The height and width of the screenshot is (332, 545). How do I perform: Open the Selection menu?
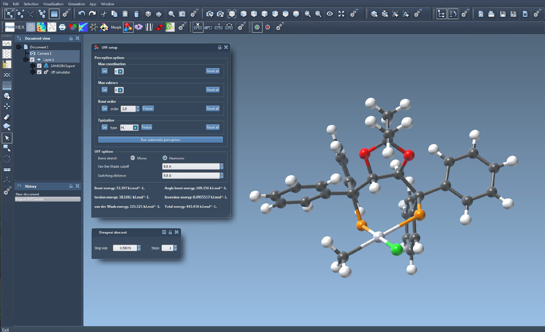pyautogui.click(x=31, y=4)
